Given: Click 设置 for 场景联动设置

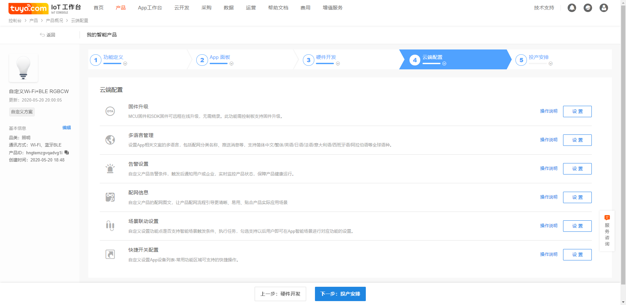Looking at the screenshot, I should point(577,226).
